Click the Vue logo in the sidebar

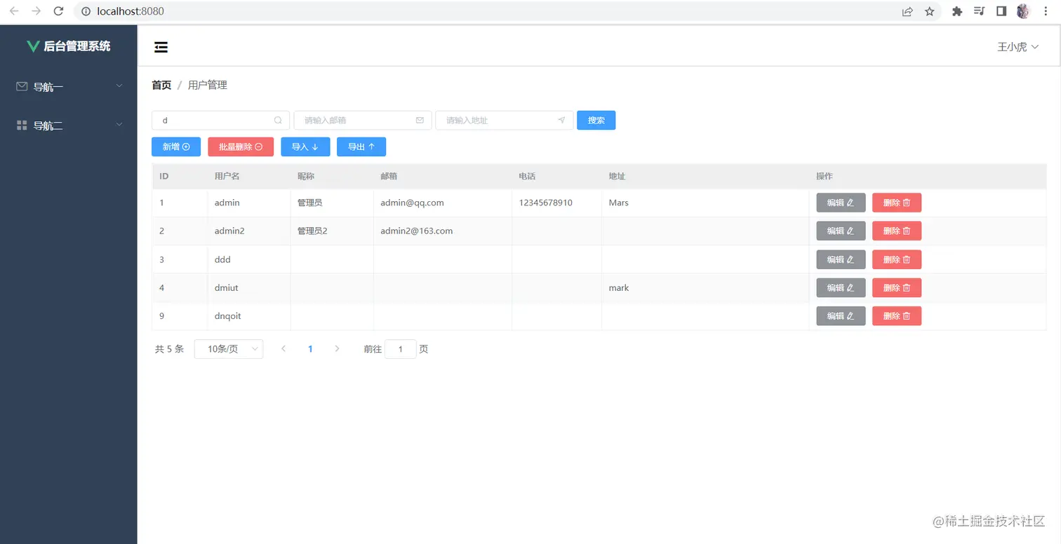[x=33, y=46]
